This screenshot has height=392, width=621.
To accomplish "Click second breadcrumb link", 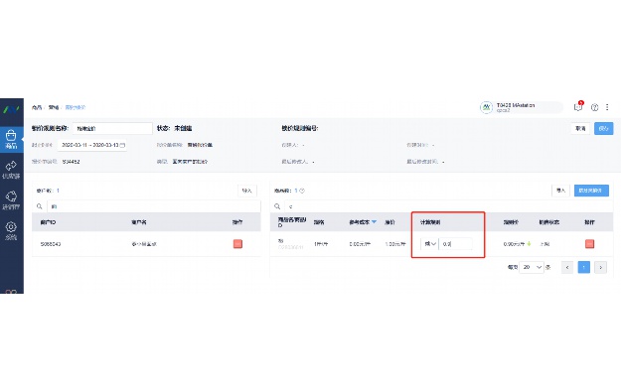I will click(x=54, y=107).
